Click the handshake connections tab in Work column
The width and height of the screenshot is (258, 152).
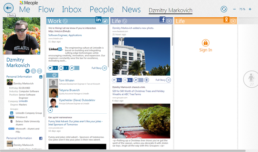[52, 75]
